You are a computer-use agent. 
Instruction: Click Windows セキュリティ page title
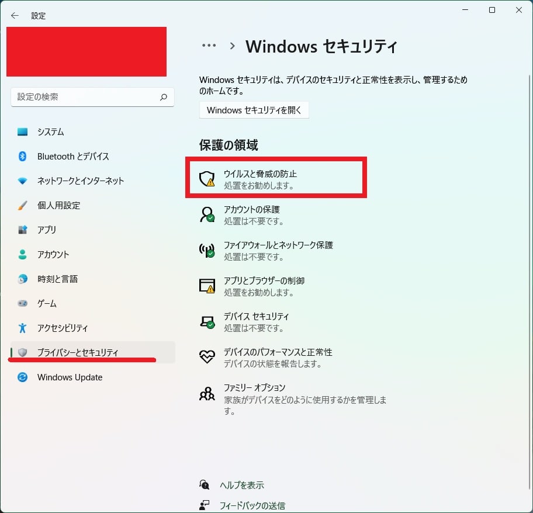[321, 46]
